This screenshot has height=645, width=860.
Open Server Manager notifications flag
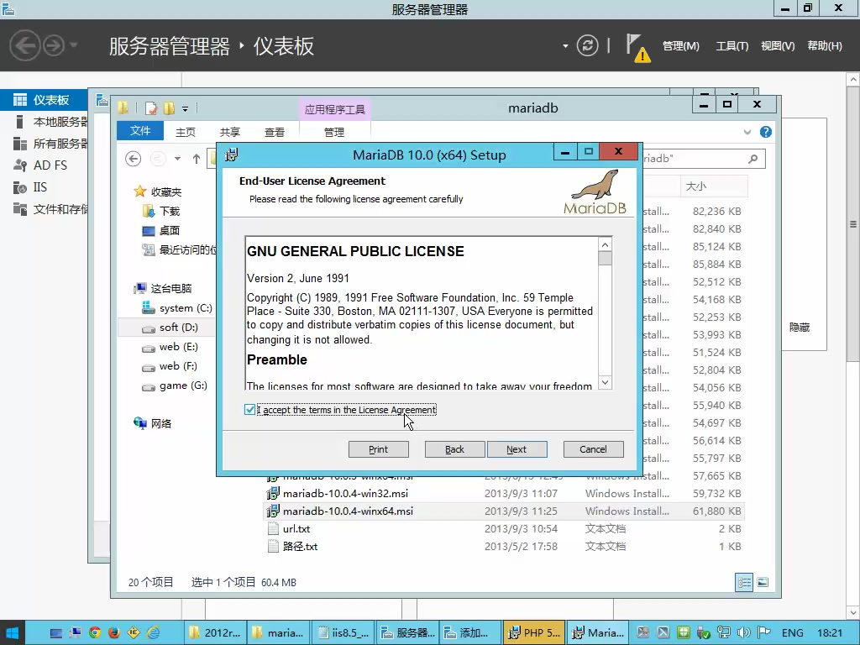tap(637, 47)
